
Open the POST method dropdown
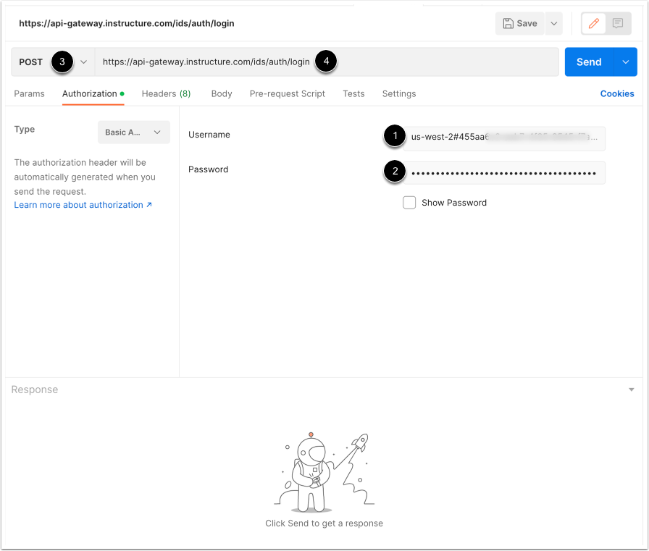click(x=83, y=62)
